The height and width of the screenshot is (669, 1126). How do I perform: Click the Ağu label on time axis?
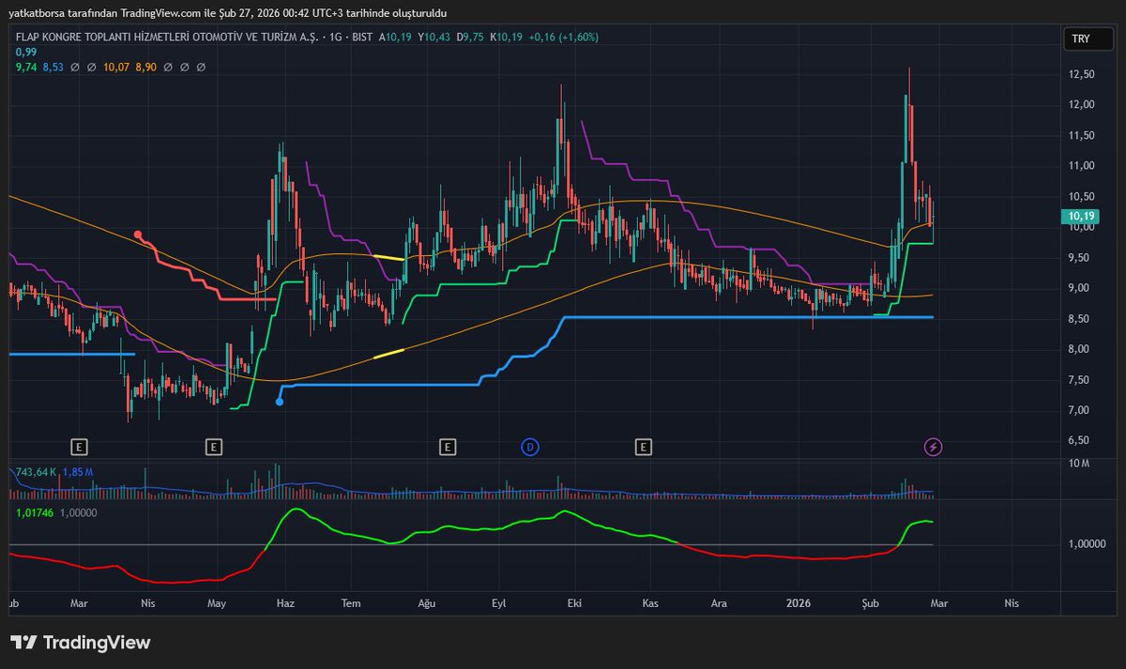click(427, 603)
